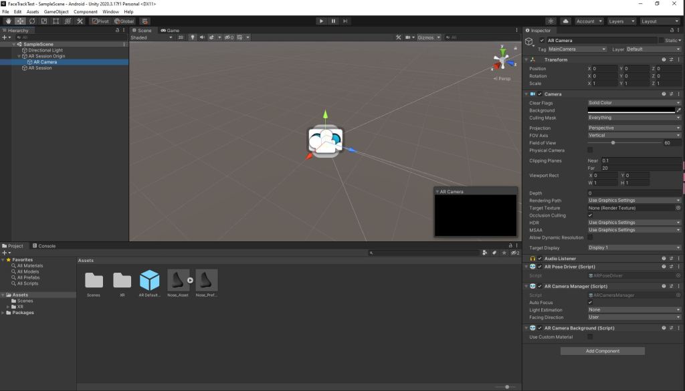Select the Hand tool in toolbar
This screenshot has width=685, height=391.
click(x=8, y=21)
